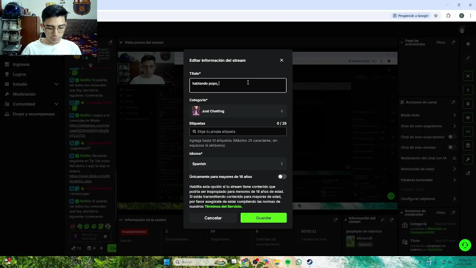Click the Spanish tag in stream info
The image size is (476, 268).
(365, 245)
